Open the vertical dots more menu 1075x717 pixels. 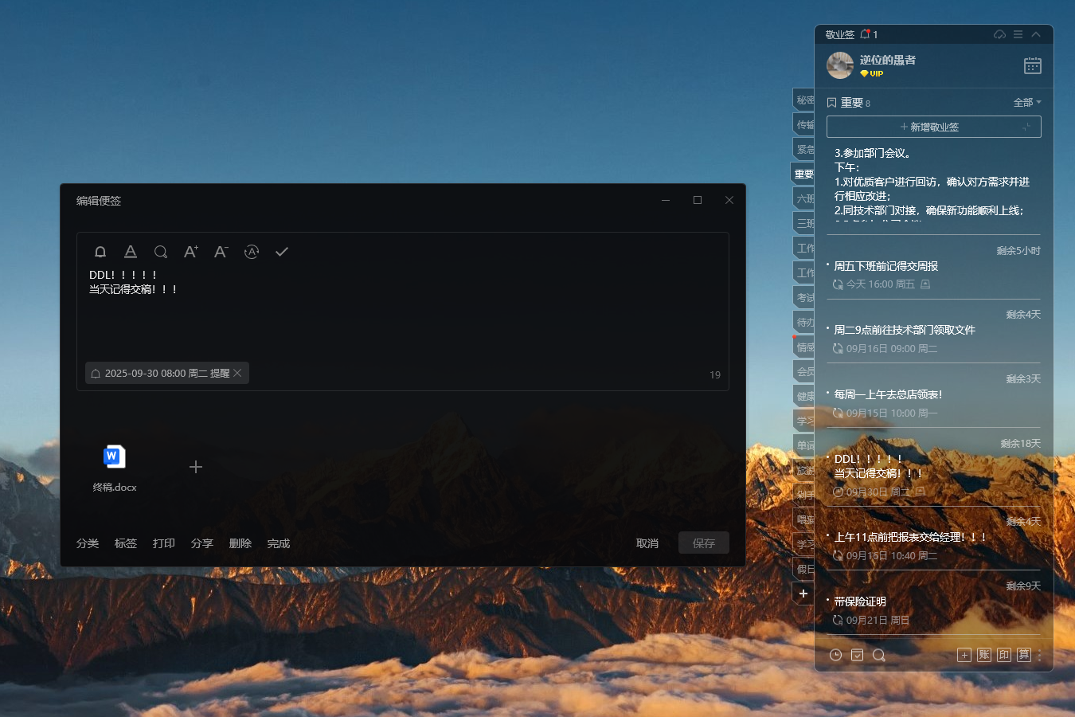pos(1039,655)
